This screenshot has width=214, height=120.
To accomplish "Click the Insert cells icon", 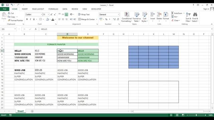I will [152, 15].
